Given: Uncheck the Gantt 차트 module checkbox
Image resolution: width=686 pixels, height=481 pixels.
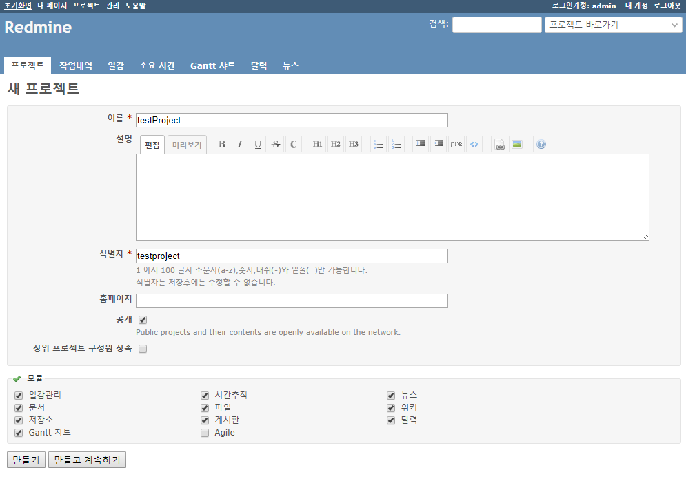Looking at the screenshot, I should click(19, 433).
